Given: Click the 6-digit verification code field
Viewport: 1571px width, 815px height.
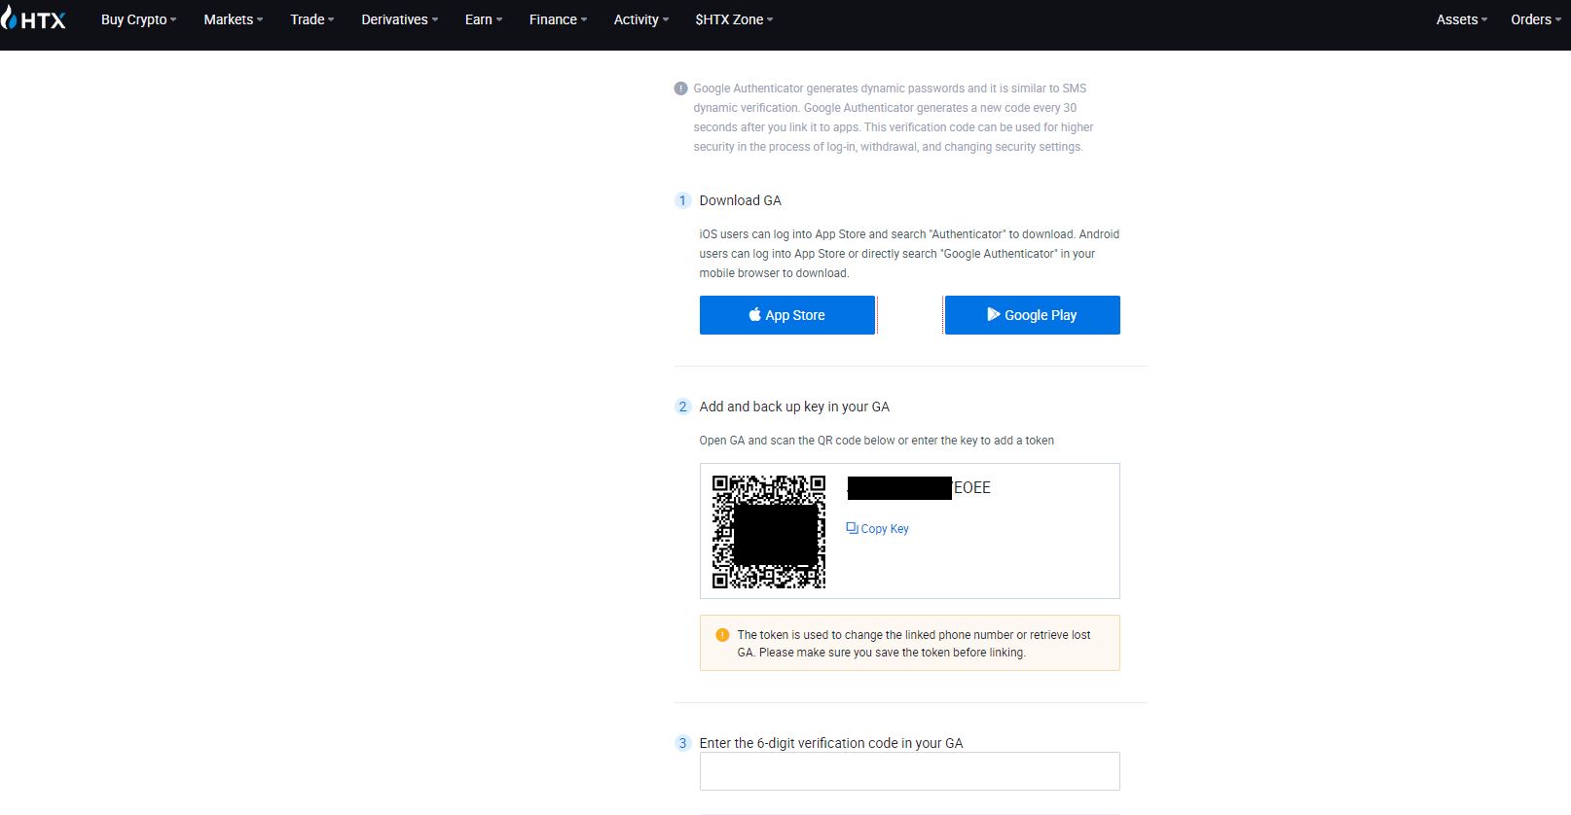Looking at the screenshot, I should coord(910,771).
